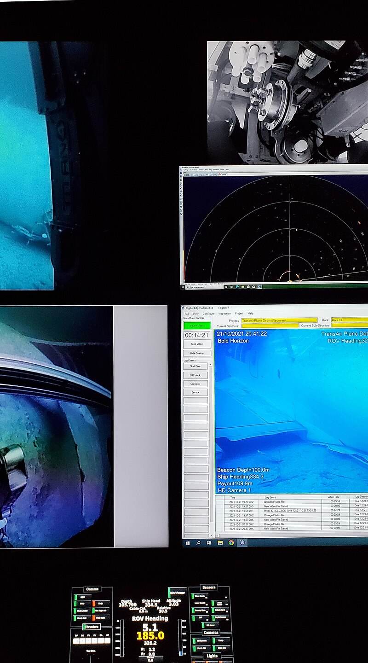Viewport: 368px width, 663px height.
Task: Open Edge browser on sonar taskbar
Action: (237, 287)
